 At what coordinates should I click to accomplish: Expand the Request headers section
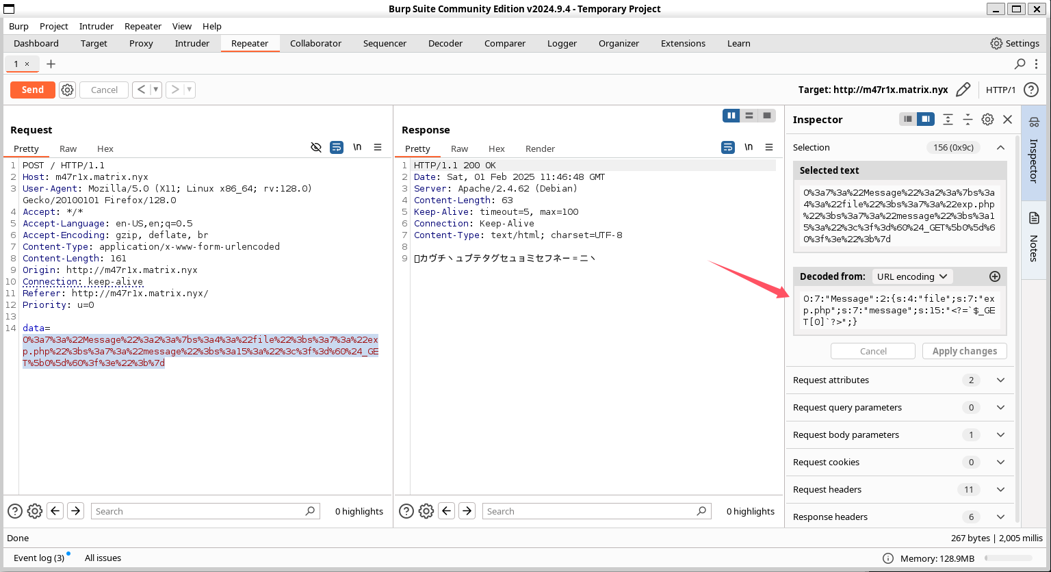pyautogui.click(x=1000, y=489)
